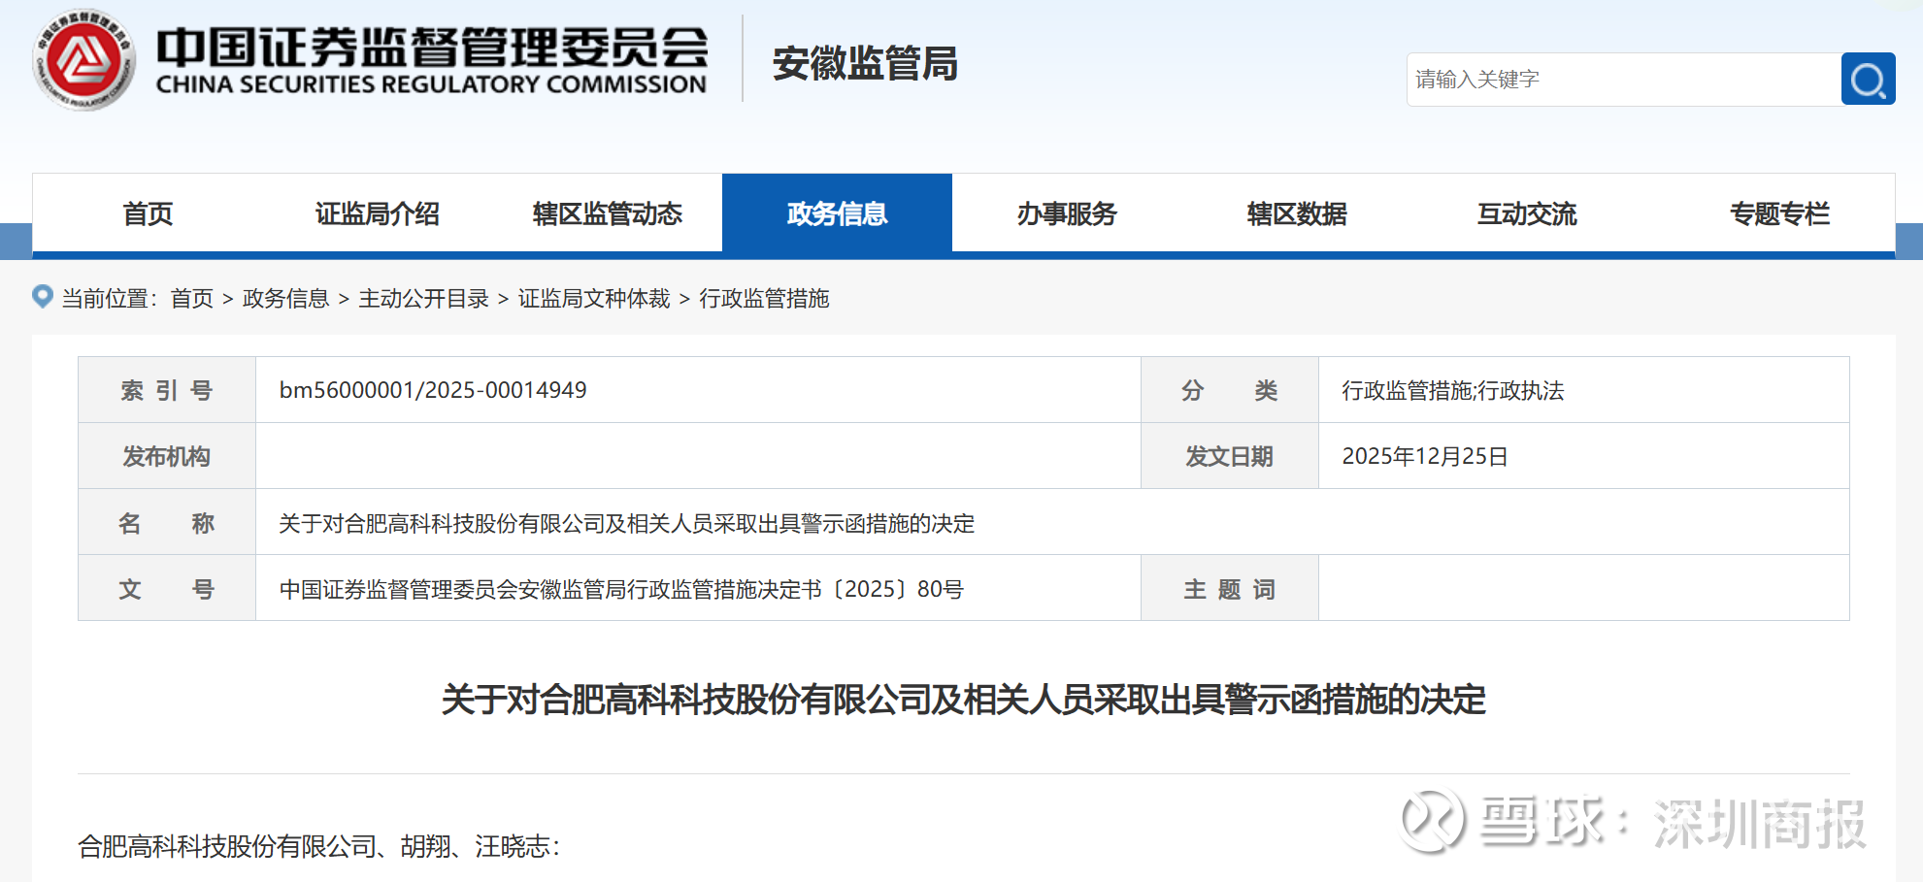Click the large bold article headline
The width and height of the screenshot is (1923, 882).
tap(964, 700)
